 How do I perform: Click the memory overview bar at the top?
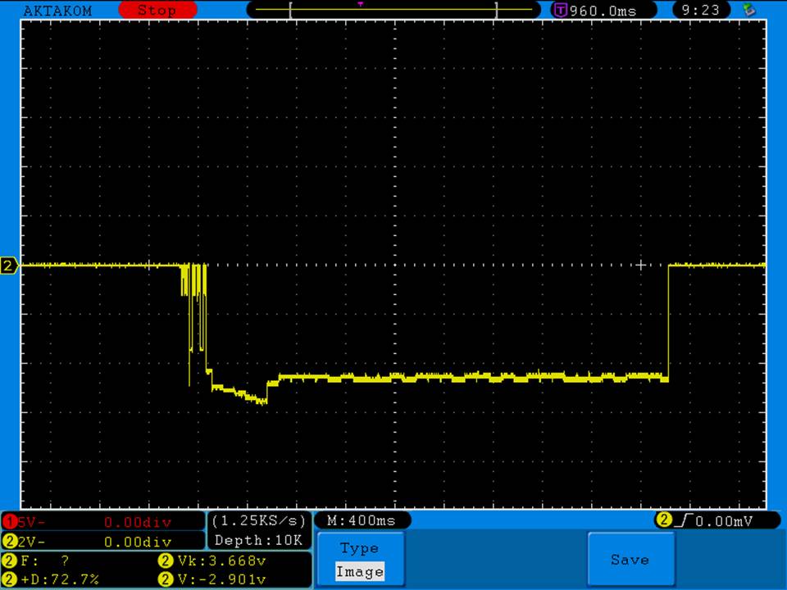point(393,11)
